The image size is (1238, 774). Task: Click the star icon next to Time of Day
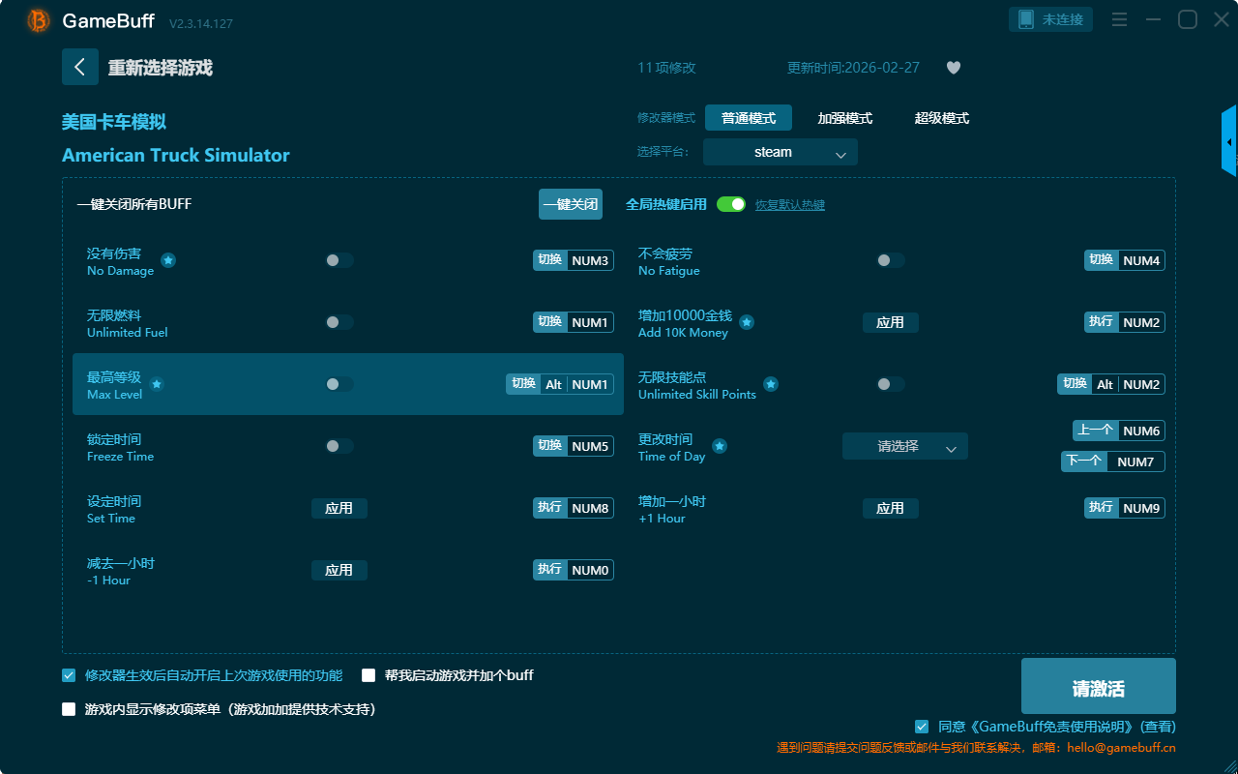(x=720, y=446)
